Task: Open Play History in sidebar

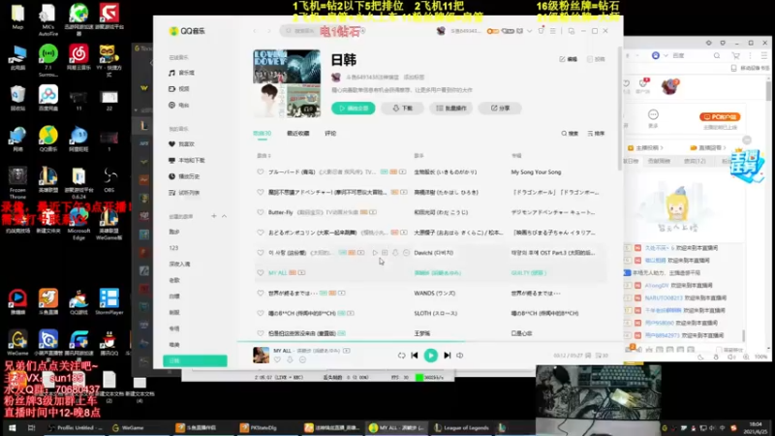Action: [x=184, y=176]
